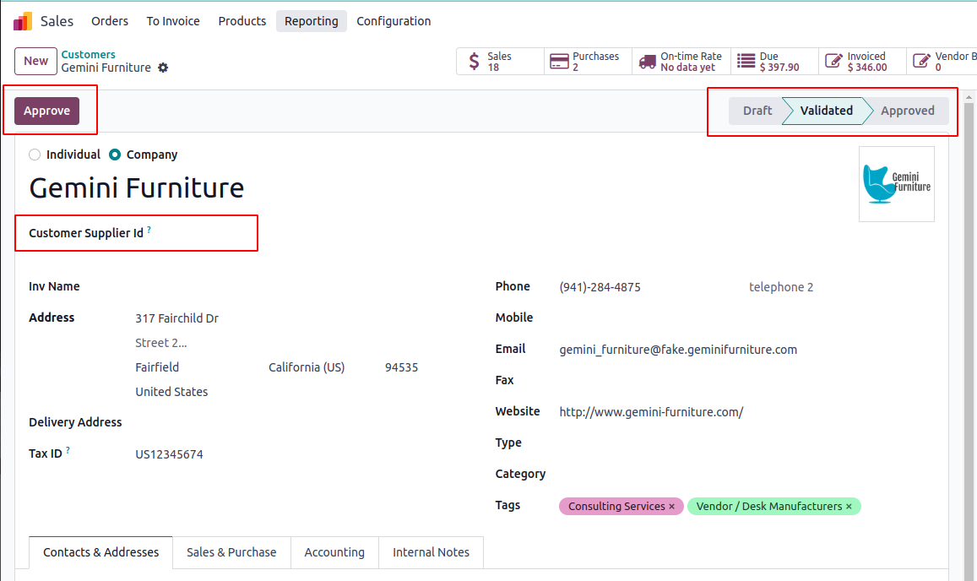Open the Configuration menu
This screenshot has width=977, height=581.
[394, 21]
